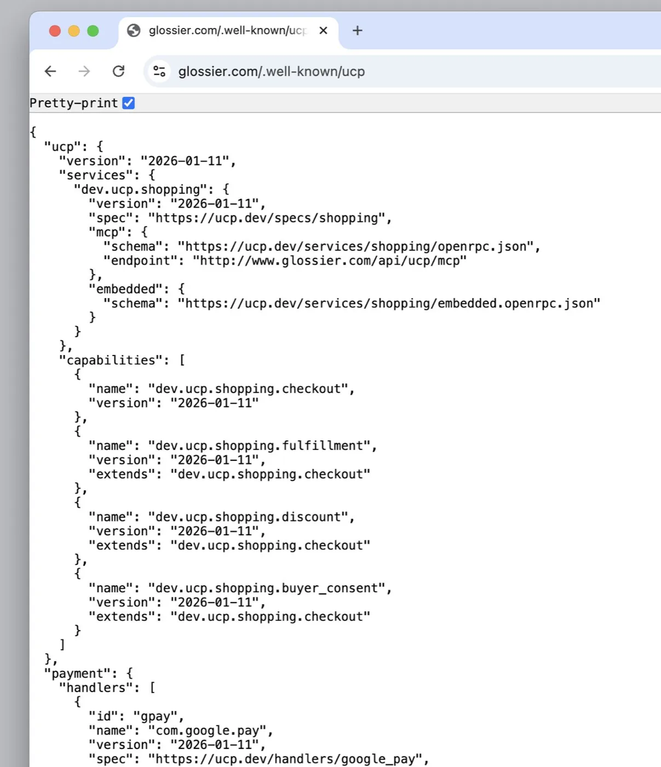Click the "ucp" key at top of JSON

click(62, 146)
